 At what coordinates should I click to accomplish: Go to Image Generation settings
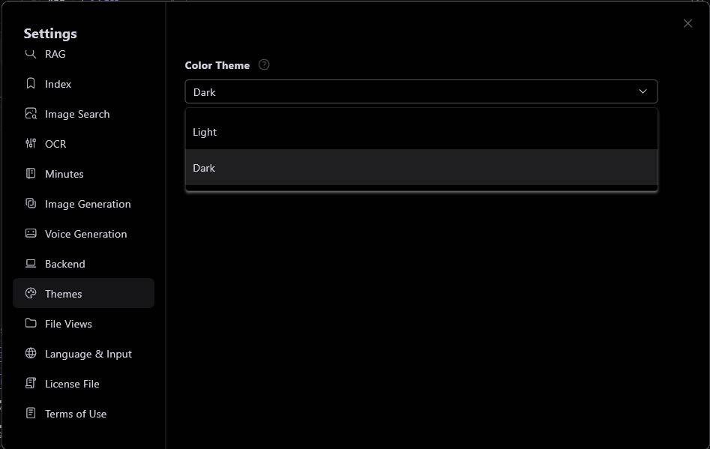(x=83, y=204)
